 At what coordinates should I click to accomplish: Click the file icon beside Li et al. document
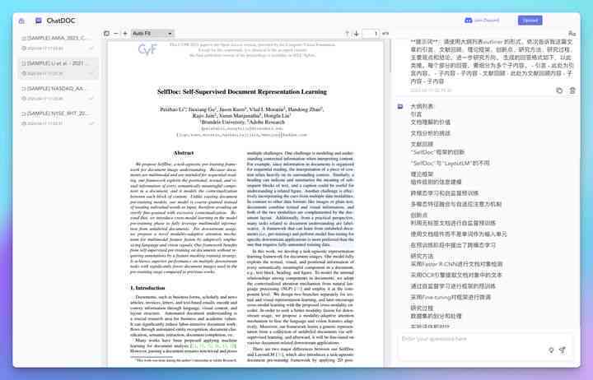[24, 63]
